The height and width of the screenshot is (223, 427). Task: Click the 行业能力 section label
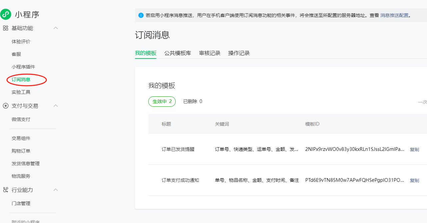click(22, 190)
